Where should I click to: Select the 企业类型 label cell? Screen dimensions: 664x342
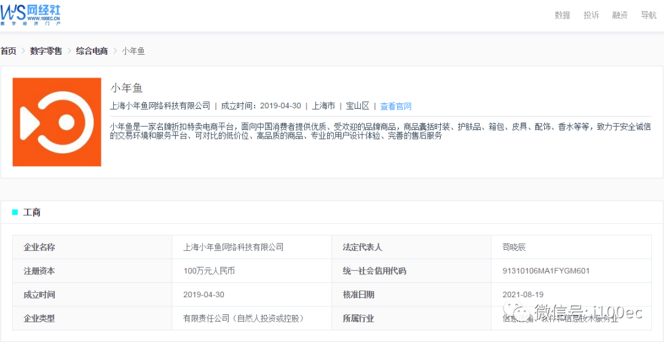(x=92, y=318)
